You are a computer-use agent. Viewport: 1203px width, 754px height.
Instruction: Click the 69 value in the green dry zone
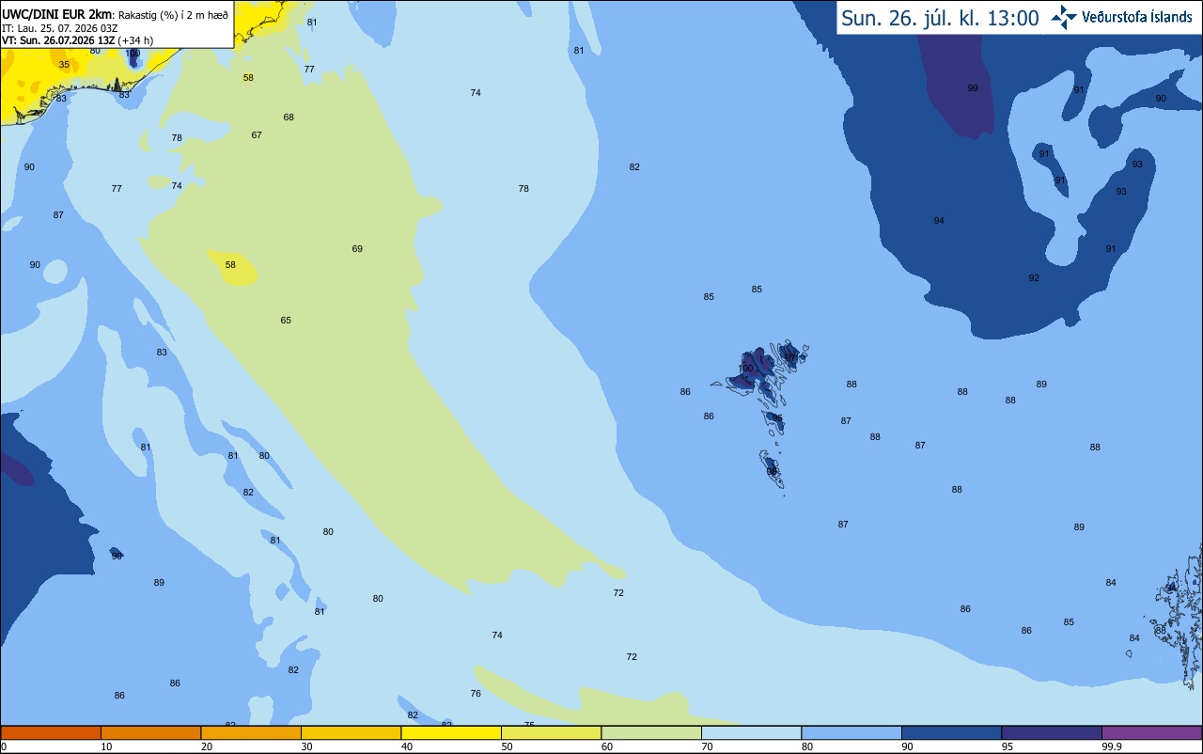coord(357,248)
